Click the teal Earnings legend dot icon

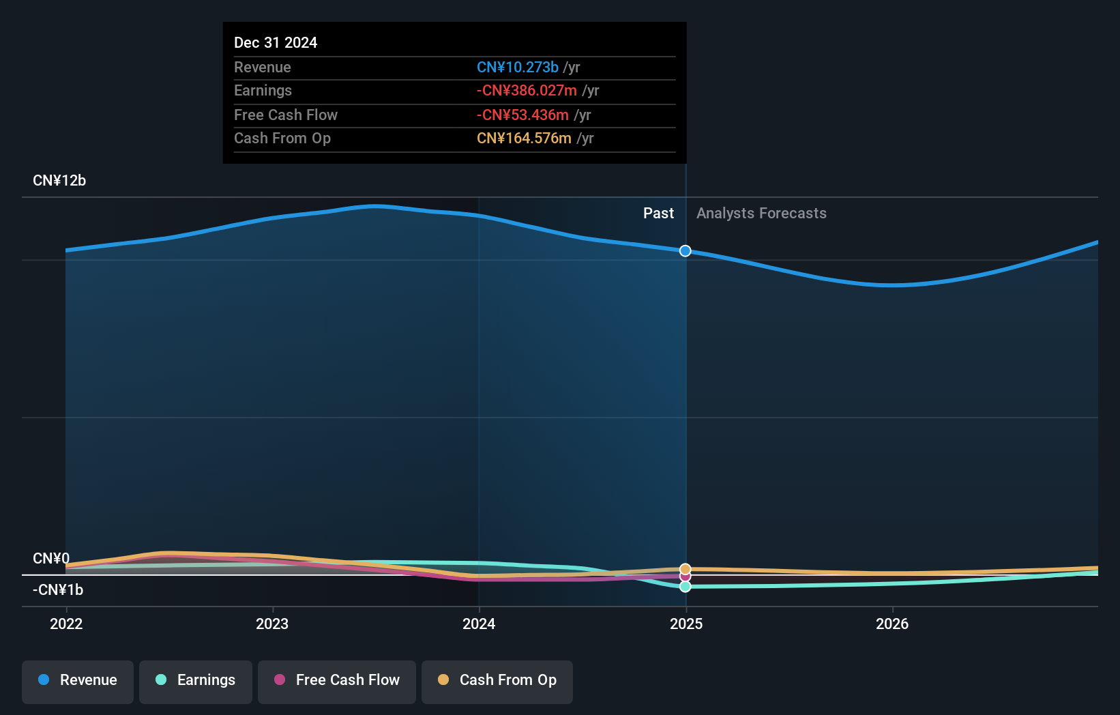(x=160, y=680)
